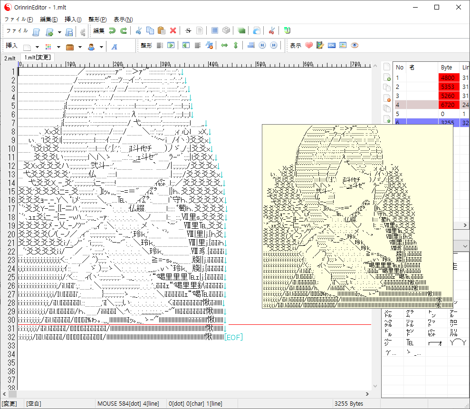Click the italic A text insert icon
The width and height of the screenshot is (470, 409).
115,47
